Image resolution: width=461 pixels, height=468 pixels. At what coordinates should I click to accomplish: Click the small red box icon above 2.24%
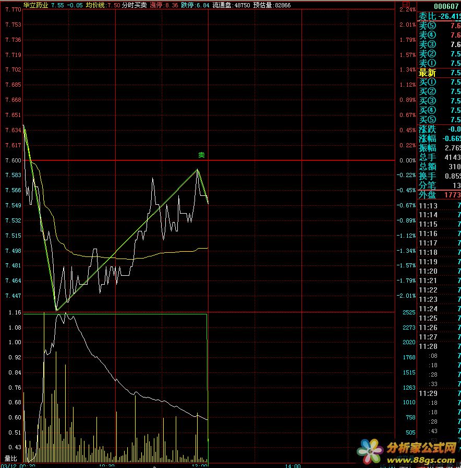click(x=406, y=5)
